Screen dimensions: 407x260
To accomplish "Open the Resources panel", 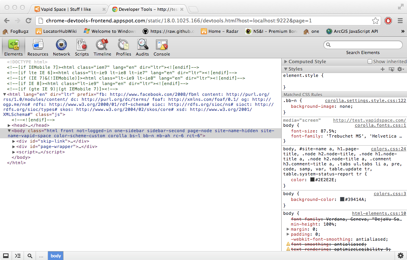I will pyautogui.click(x=38, y=48).
